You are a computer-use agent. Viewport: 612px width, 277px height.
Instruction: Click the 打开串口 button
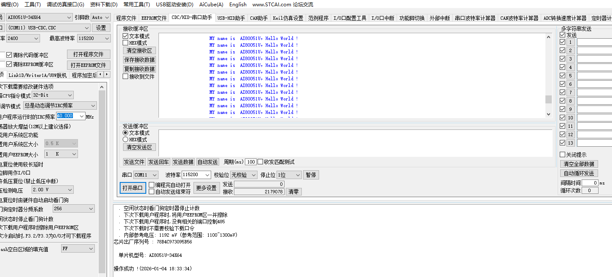click(x=133, y=188)
